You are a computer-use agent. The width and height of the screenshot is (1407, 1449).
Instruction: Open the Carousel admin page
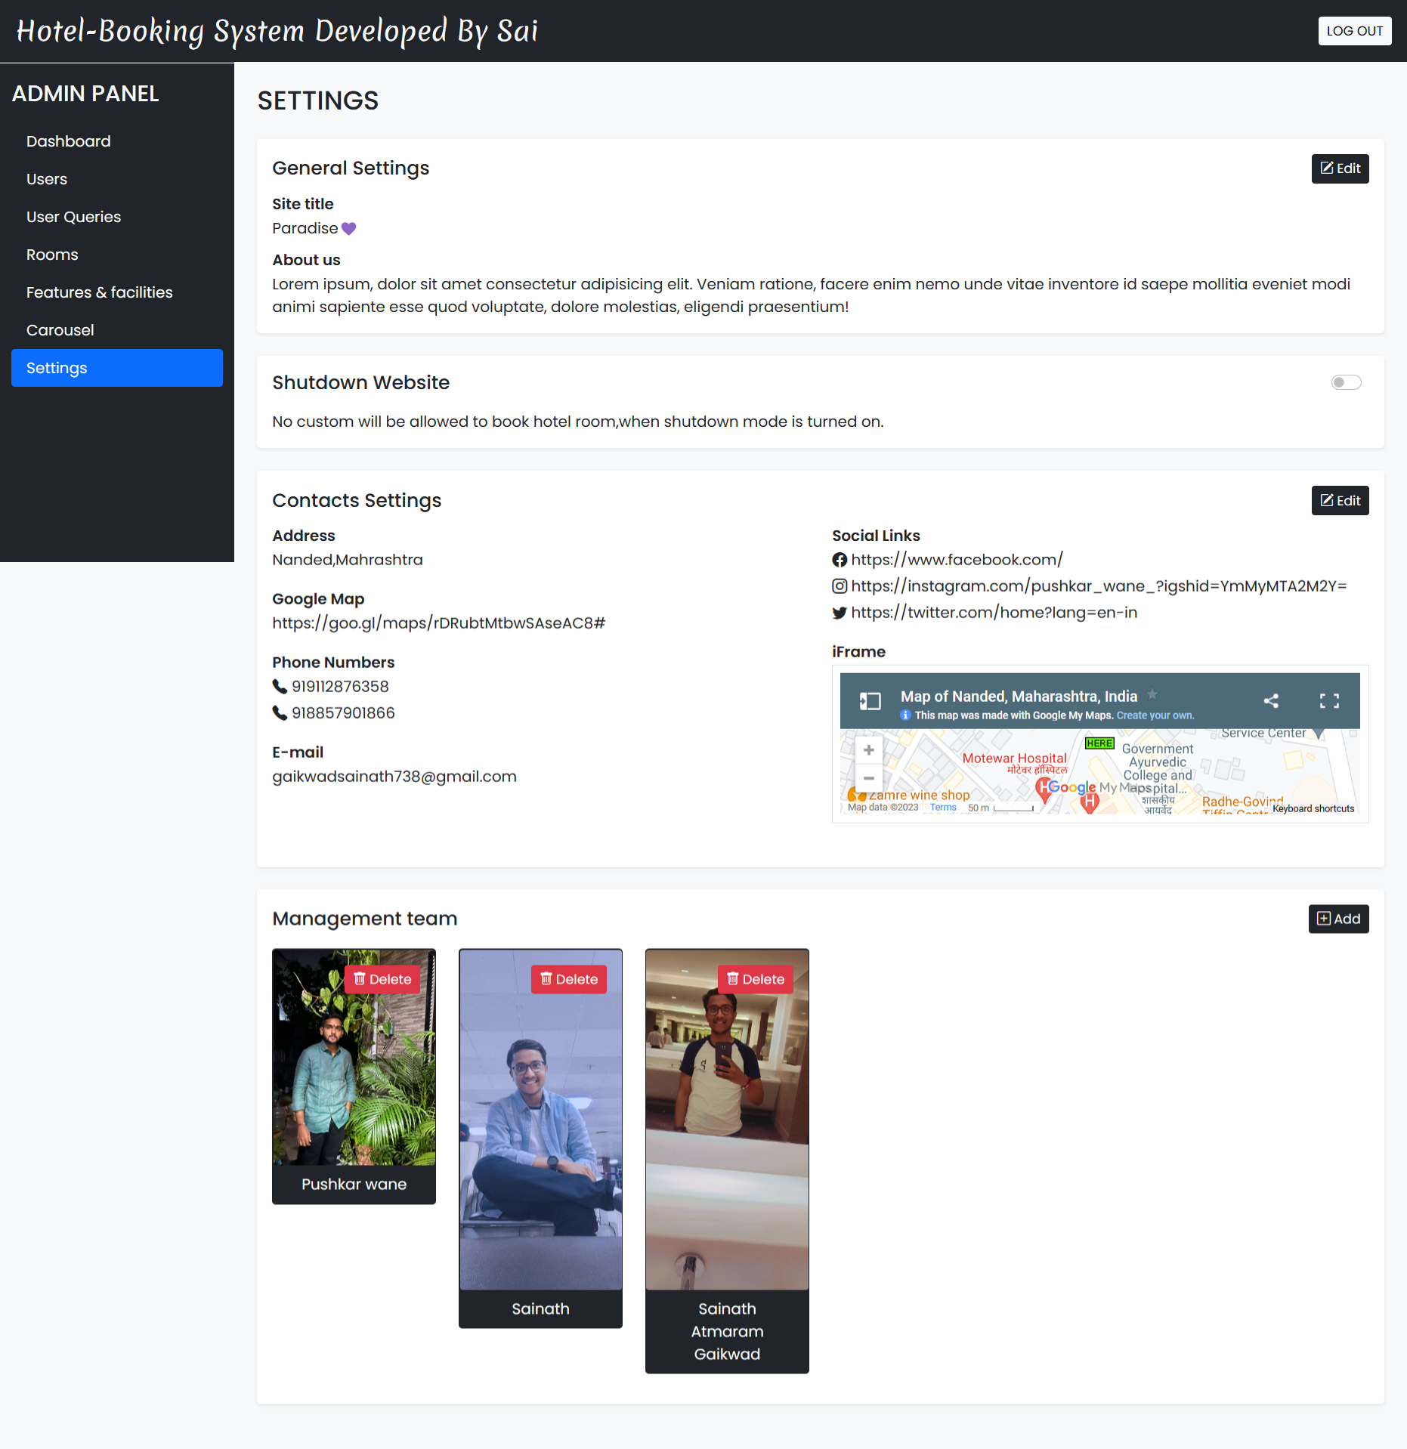click(x=60, y=330)
